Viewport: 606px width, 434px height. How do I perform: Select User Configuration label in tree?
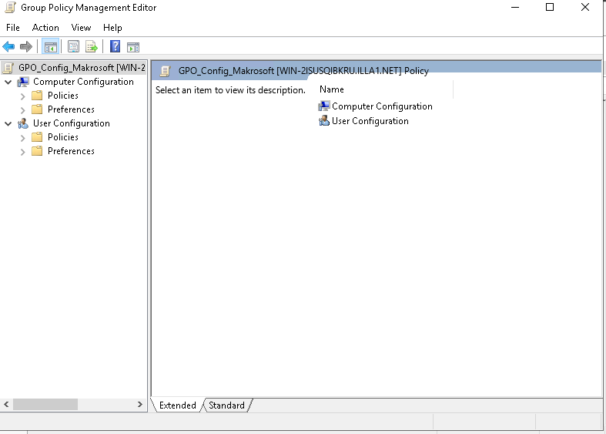(x=72, y=123)
